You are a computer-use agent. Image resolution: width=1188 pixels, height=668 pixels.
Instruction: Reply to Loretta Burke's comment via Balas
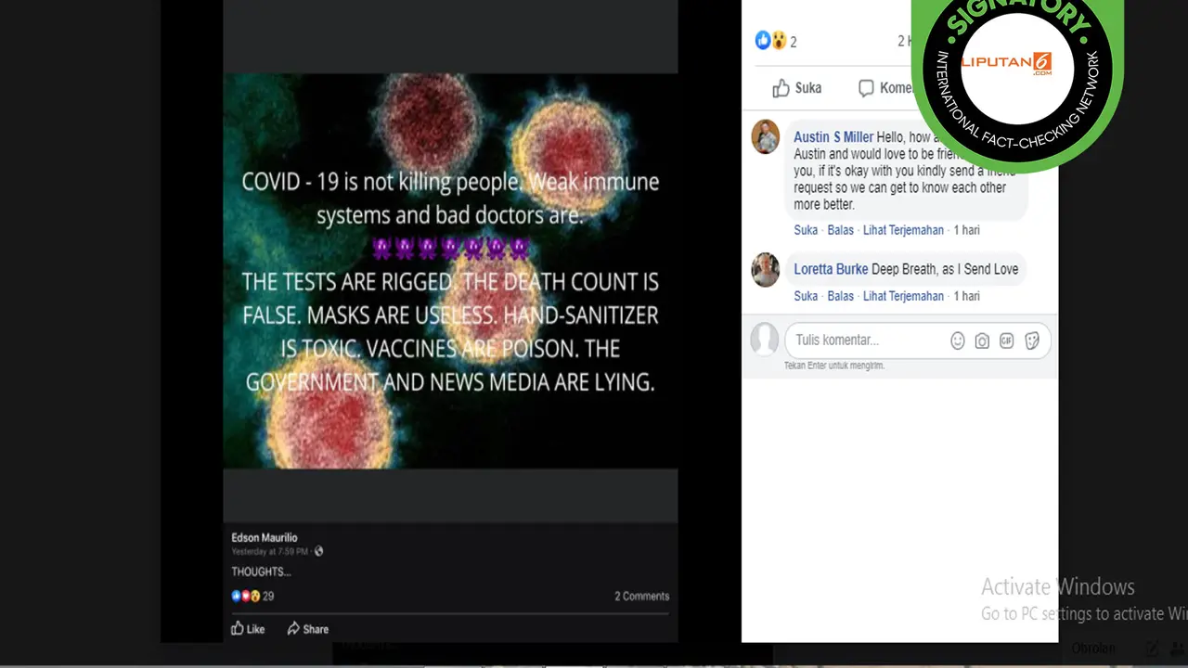pyautogui.click(x=840, y=296)
